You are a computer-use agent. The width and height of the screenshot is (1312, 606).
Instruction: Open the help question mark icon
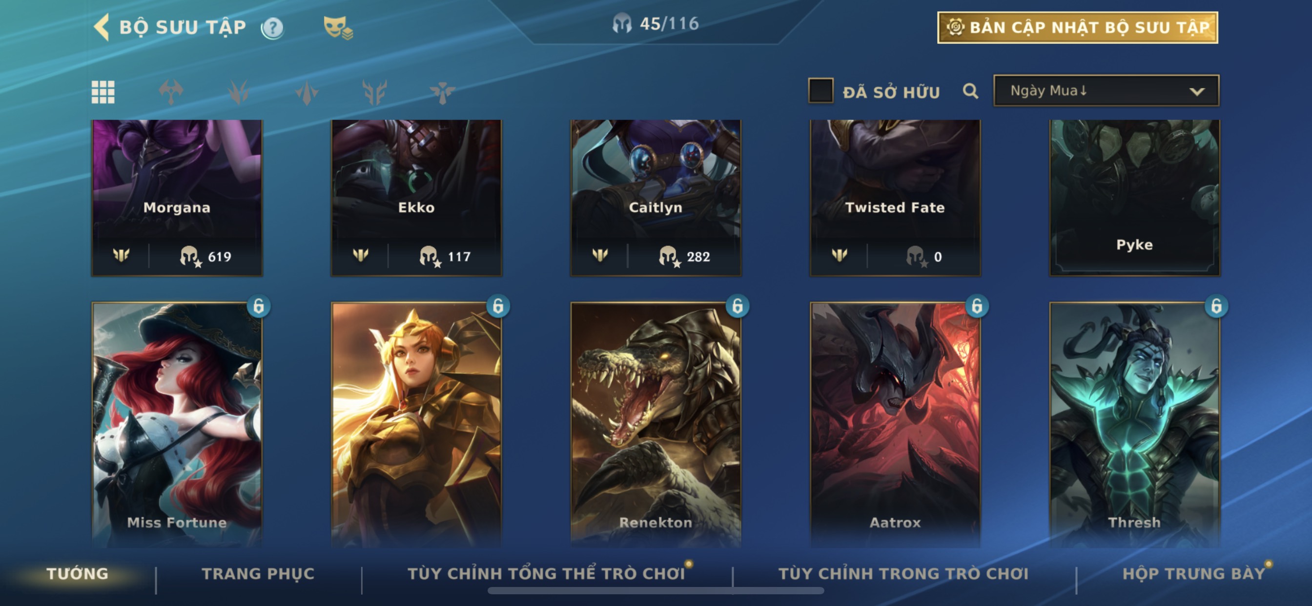coord(272,27)
